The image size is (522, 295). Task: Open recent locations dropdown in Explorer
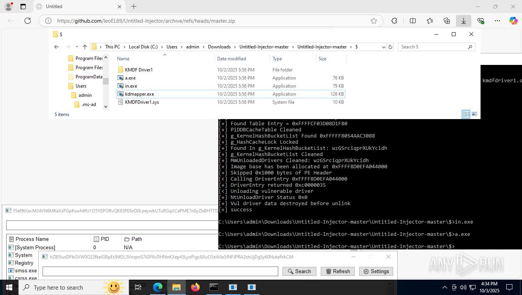[77, 47]
